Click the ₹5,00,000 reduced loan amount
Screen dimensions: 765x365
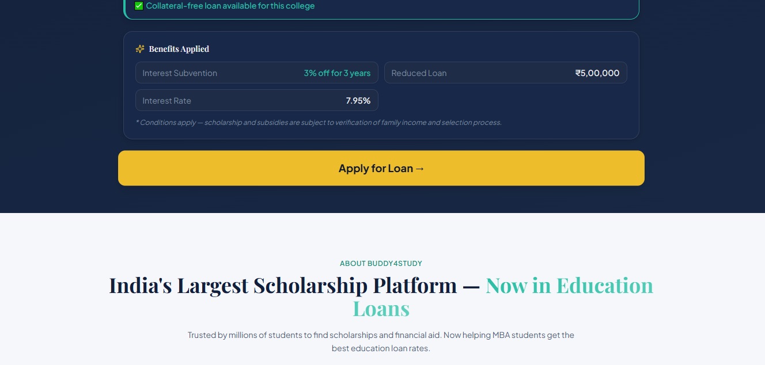pos(597,73)
